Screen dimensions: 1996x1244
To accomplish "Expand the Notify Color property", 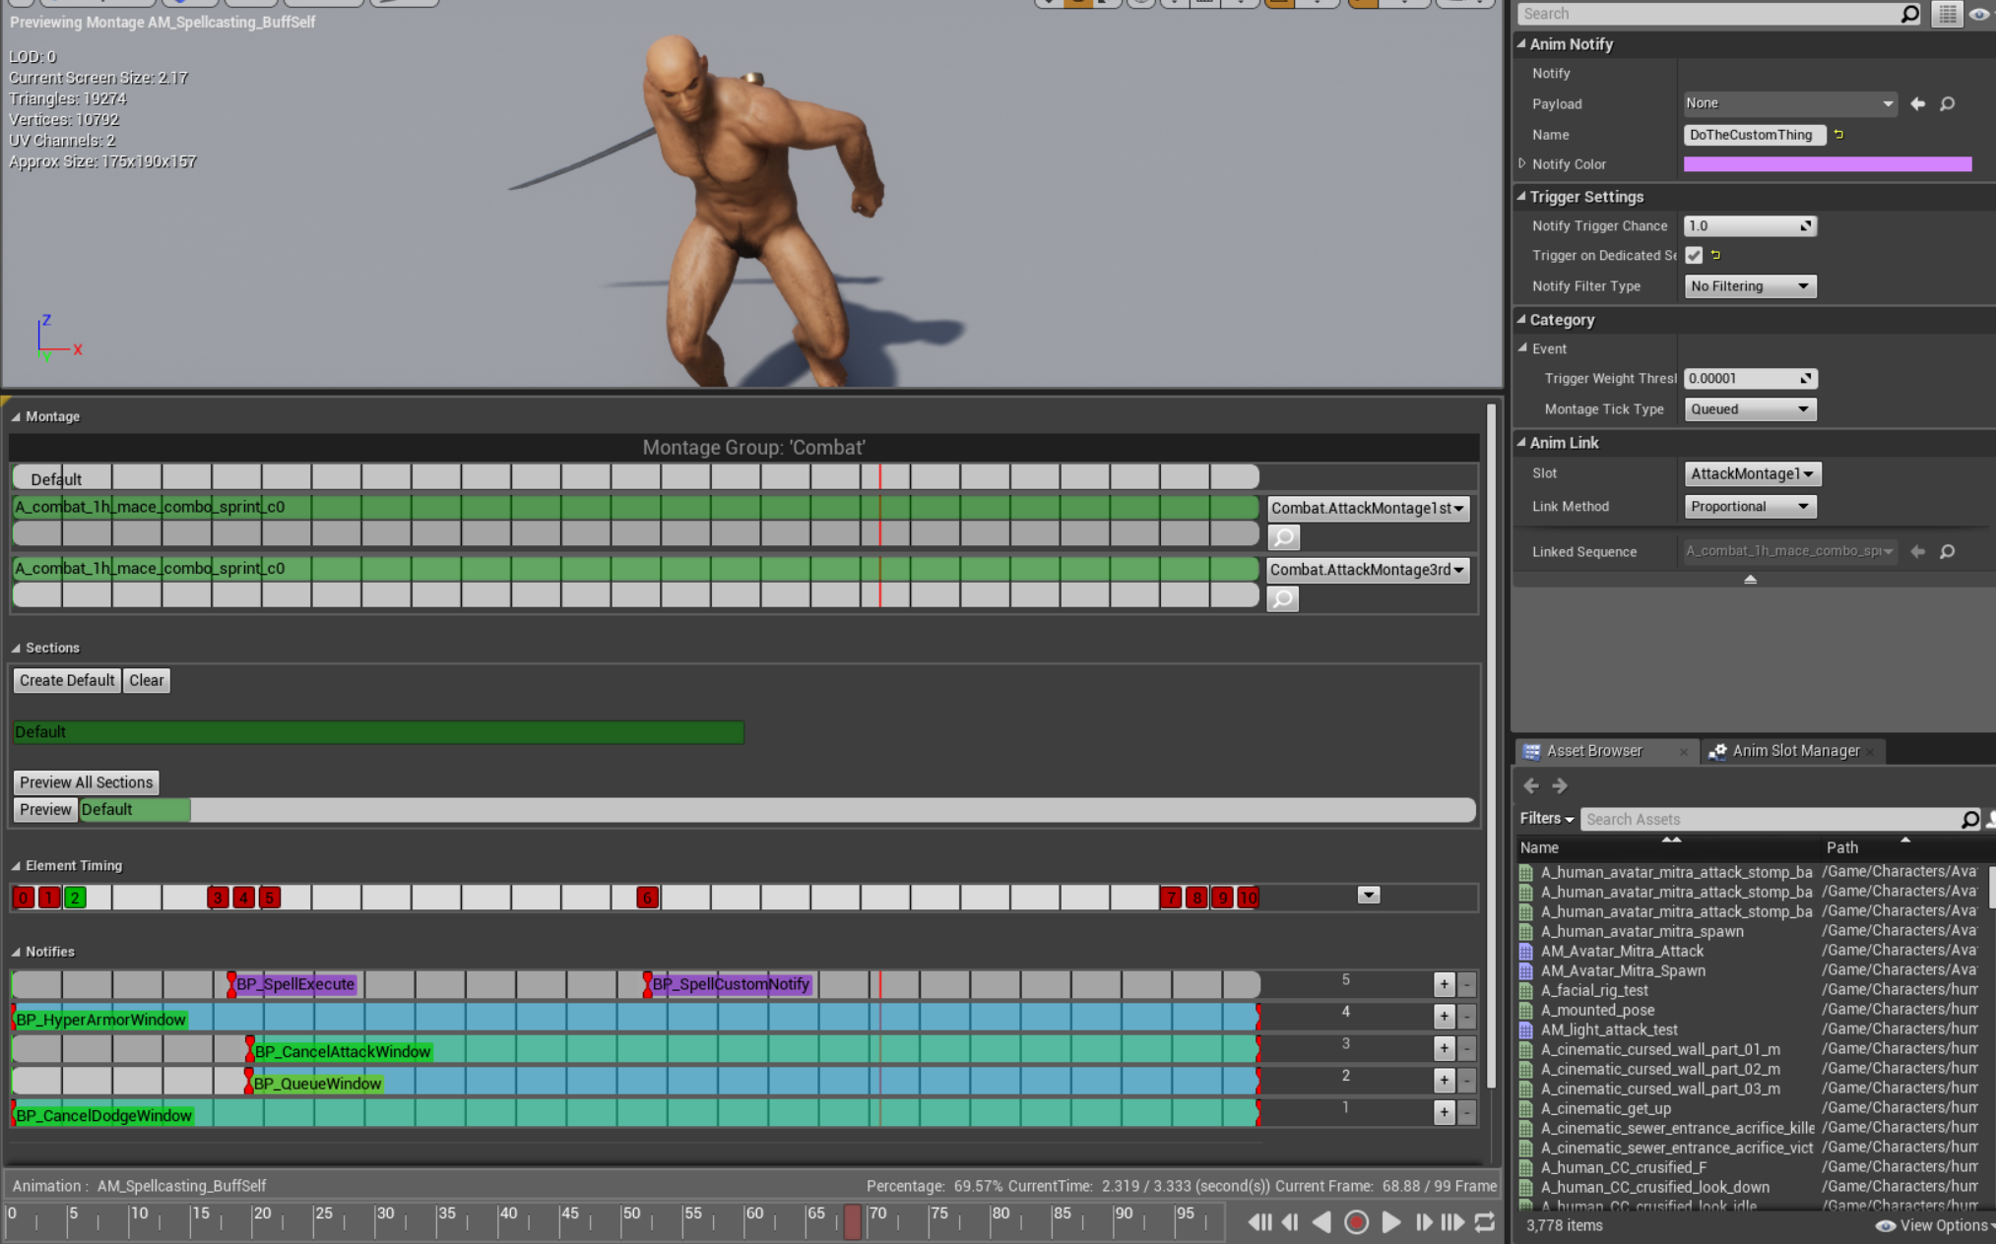I will pos(1522,164).
